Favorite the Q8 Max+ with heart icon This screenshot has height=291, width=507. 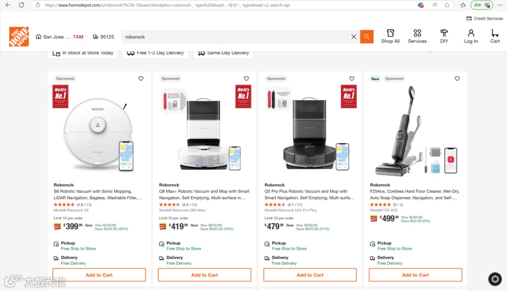coord(246,79)
